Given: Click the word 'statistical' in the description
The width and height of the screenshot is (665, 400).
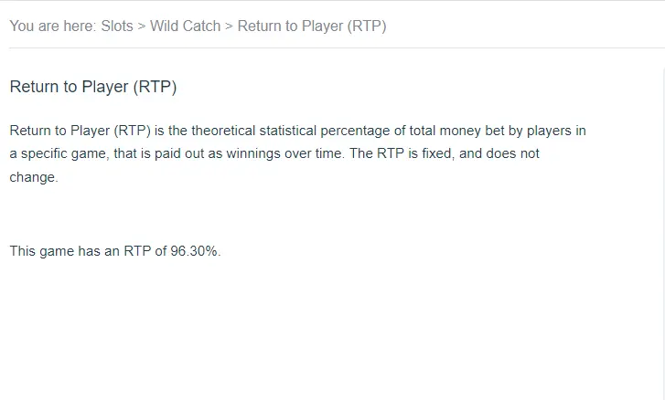Looking at the screenshot, I should point(288,131).
